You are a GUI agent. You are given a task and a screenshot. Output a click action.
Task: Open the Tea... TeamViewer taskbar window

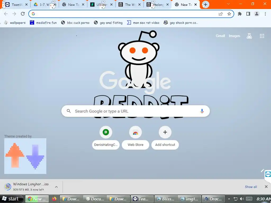[x=142, y=199]
